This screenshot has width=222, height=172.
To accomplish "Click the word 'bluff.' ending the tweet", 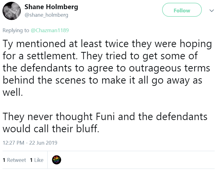I will (x=88, y=128).
